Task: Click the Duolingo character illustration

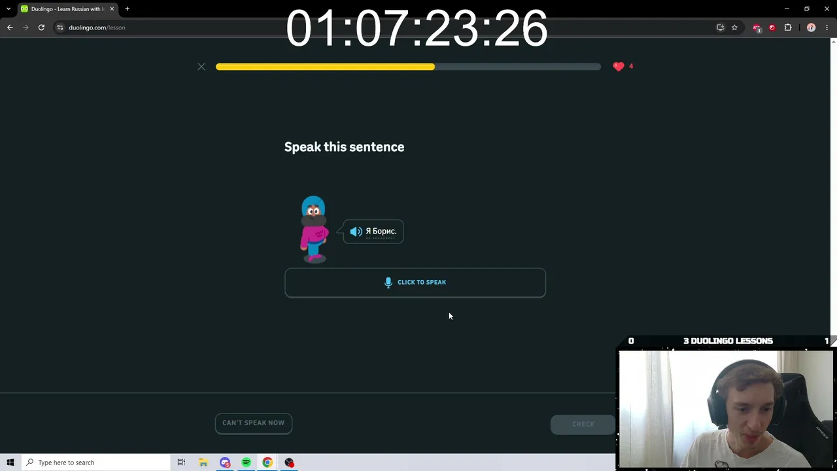Action: point(314,229)
